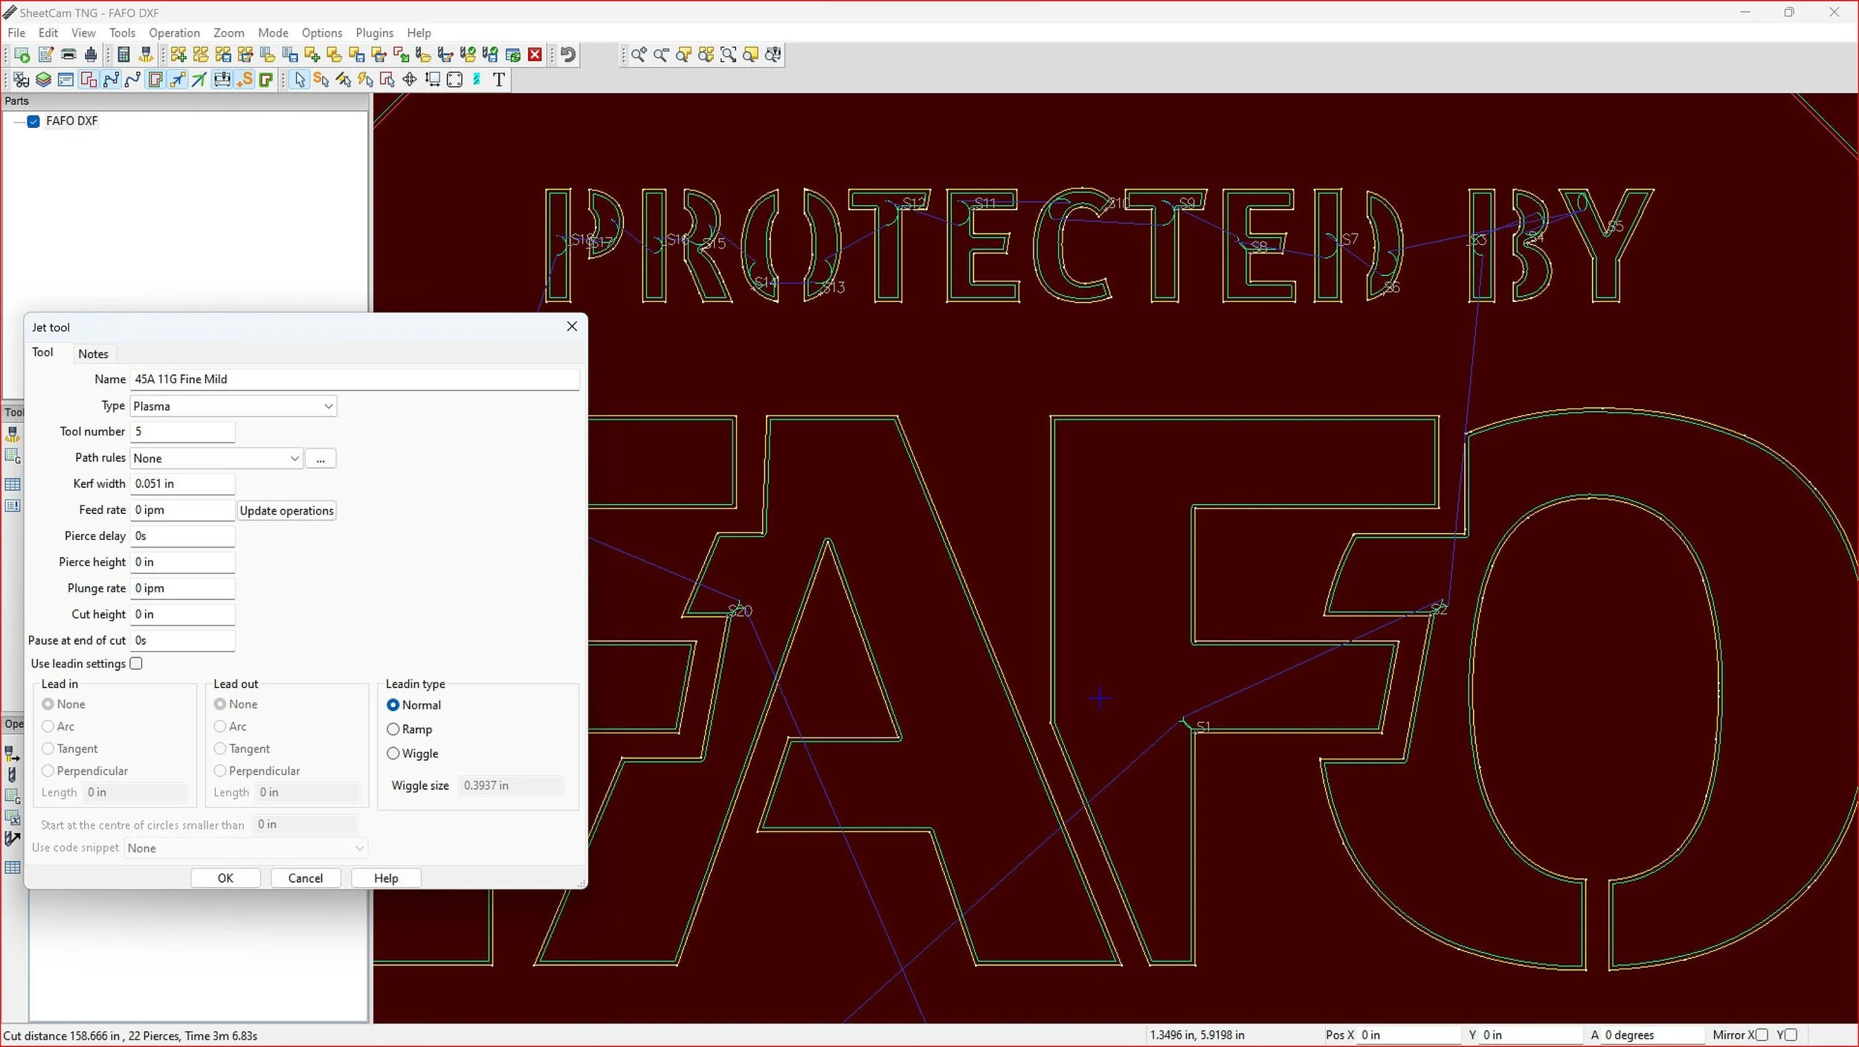Select Wiggle leadin type

pos(393,753)
